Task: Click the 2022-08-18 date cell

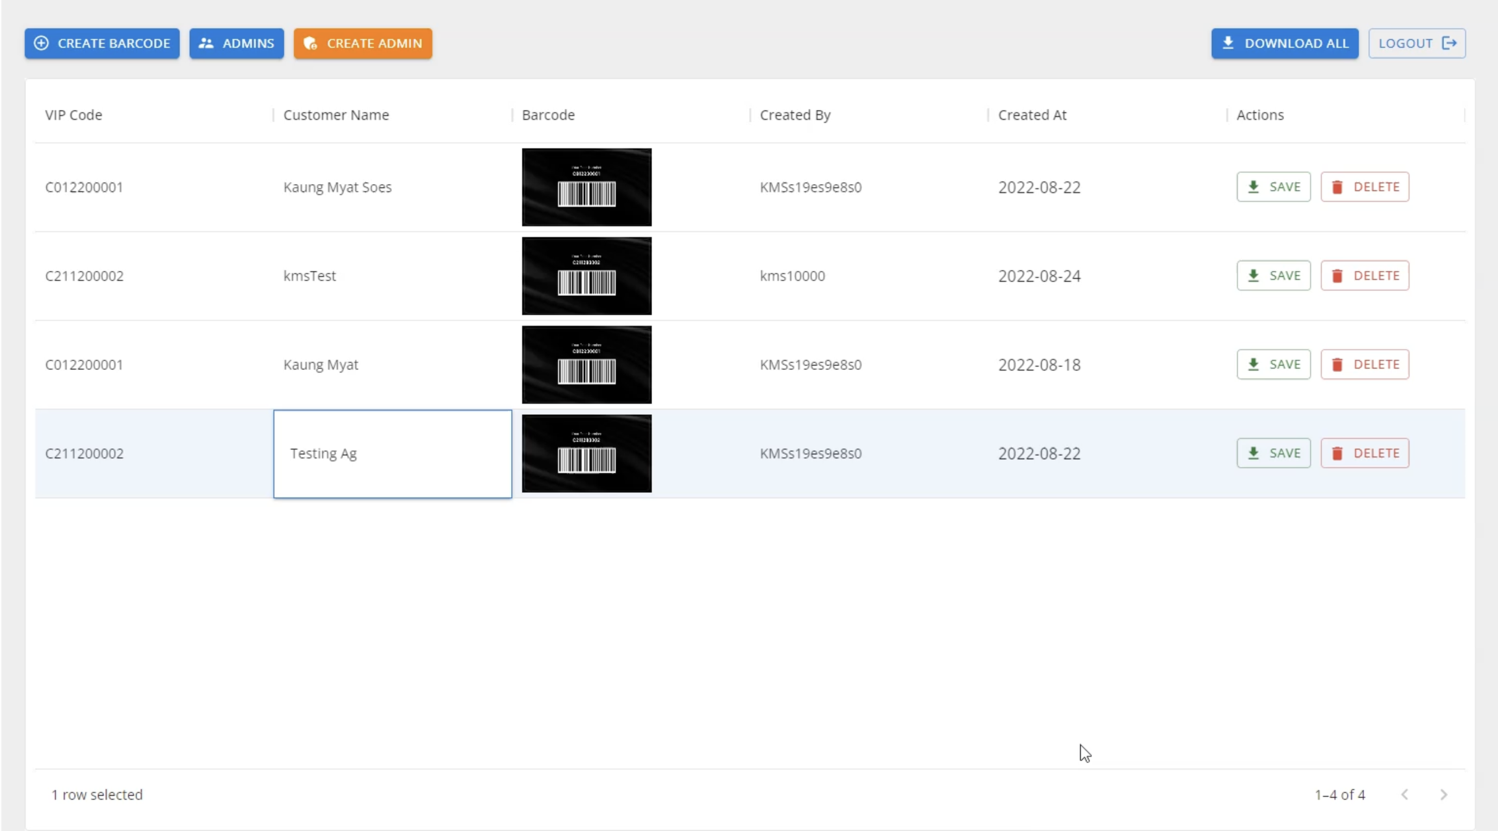Action: (1107, 365)
